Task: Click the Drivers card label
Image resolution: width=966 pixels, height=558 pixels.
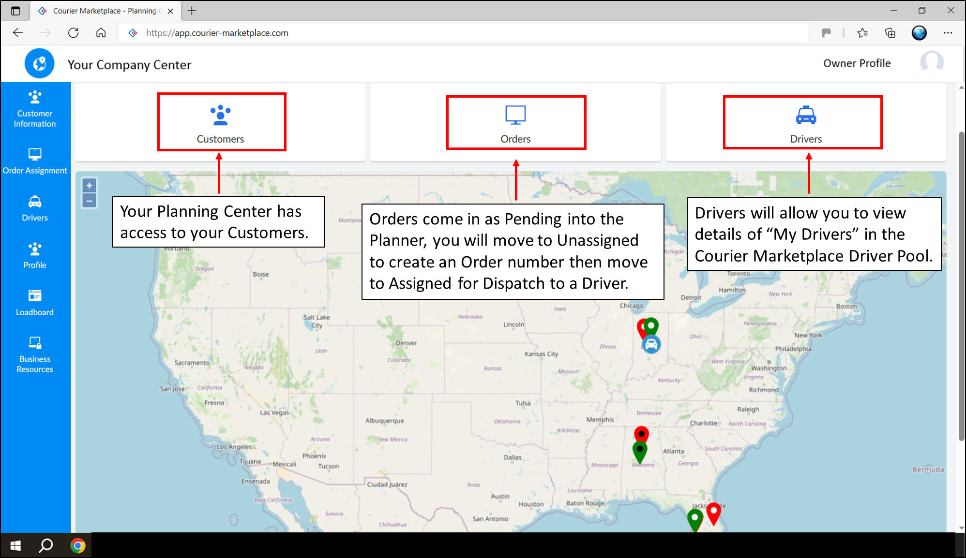Action: click(x=806, y=139)
